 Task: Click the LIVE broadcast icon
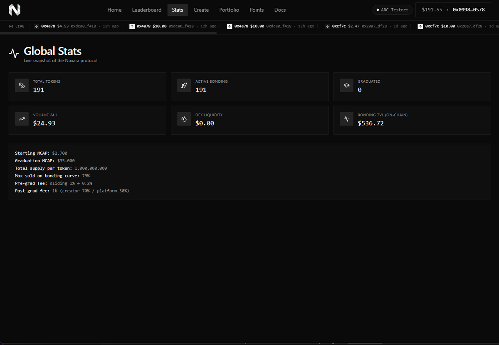coord(11,26)
